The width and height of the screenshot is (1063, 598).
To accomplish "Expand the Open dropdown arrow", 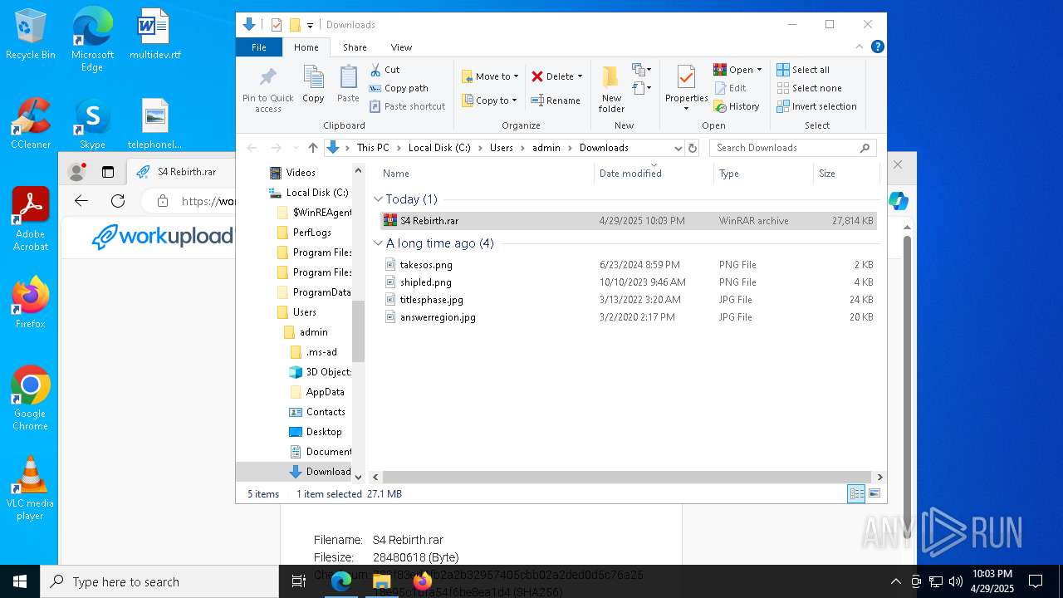I will click(x=759, y=70).
